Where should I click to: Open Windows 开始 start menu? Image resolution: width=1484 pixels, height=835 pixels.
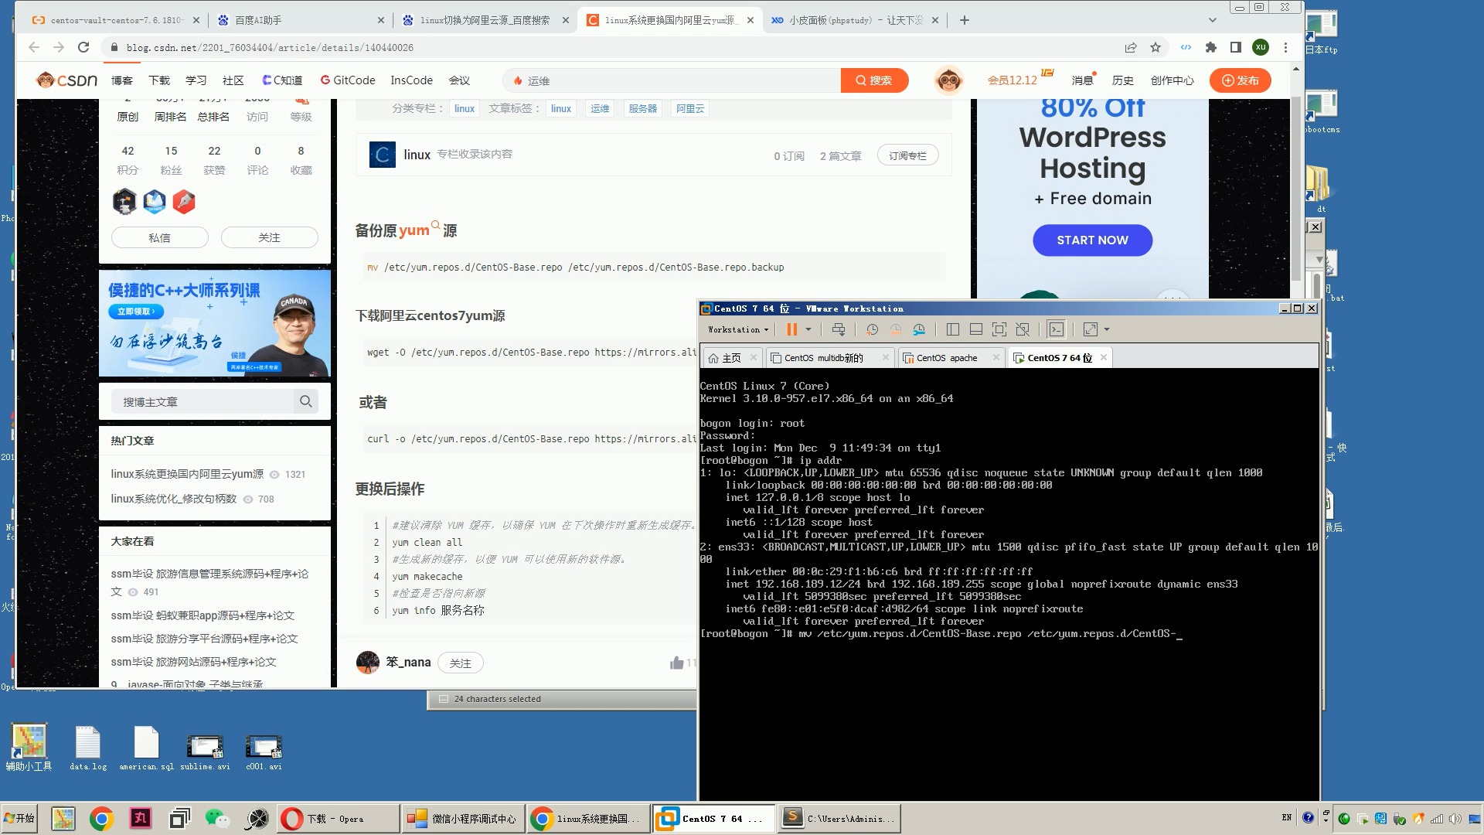point(20,818)
